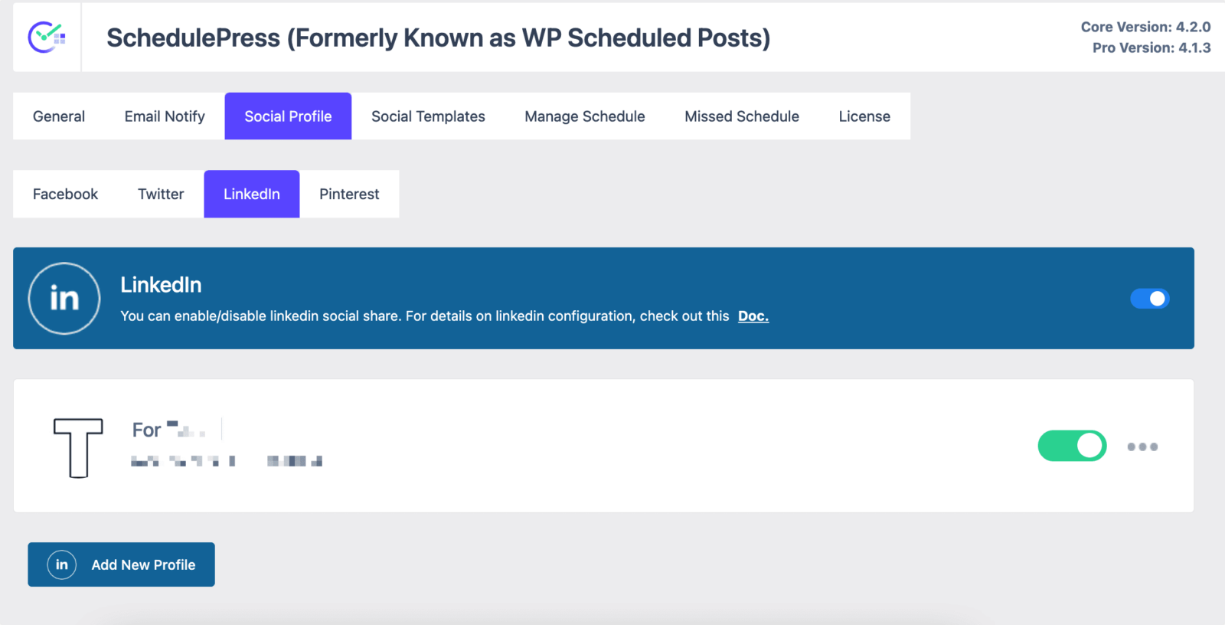Click the License tab
The height and width of the screenshot is (625, 1225).
click(864, 116)
